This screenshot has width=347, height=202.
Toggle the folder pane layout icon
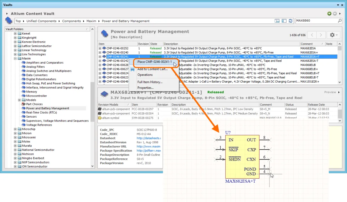284,21
